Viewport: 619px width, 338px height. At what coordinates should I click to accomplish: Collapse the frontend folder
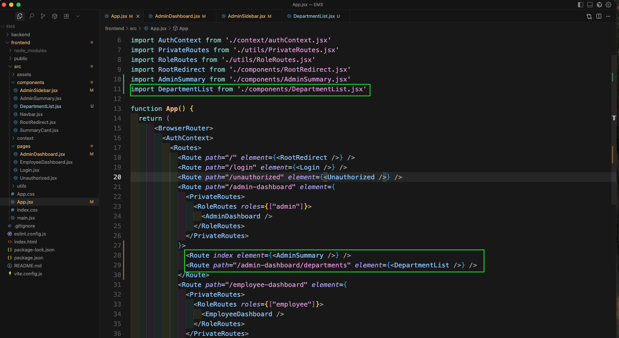click(x=49, y=42)
